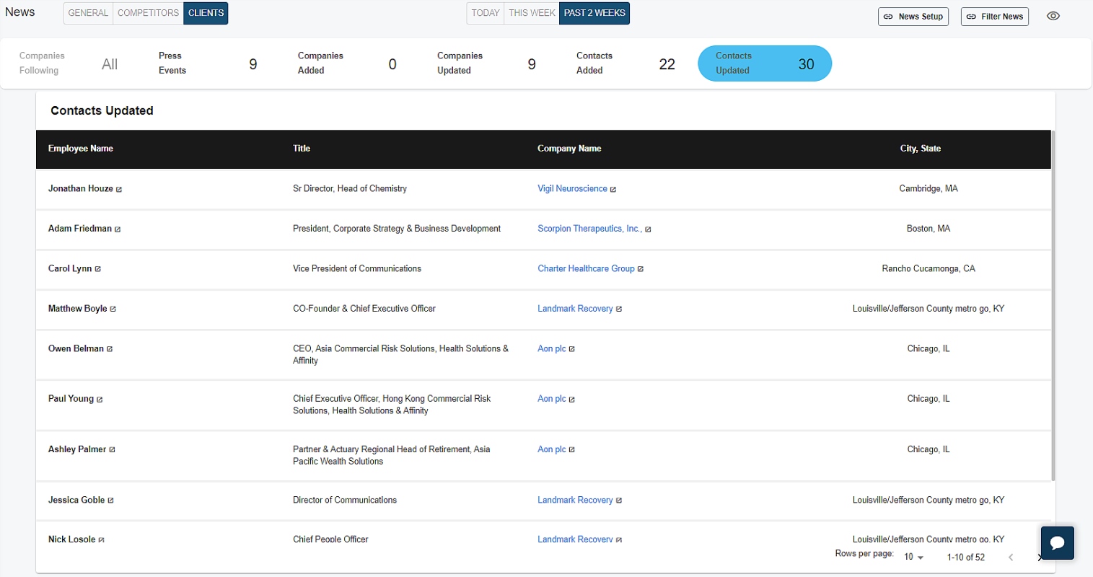The width and height of the screenshot is (1093, 577).
Task: Open Carol Lynn external link icon
Action: tap(98, 269)
